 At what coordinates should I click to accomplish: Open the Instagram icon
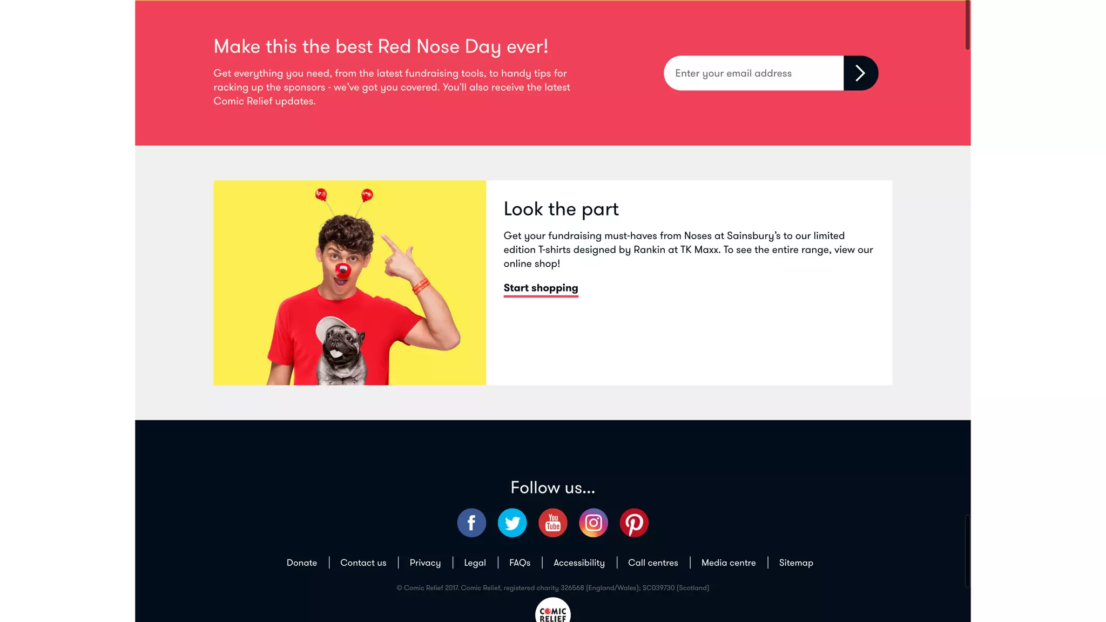(x=594, y=523)
